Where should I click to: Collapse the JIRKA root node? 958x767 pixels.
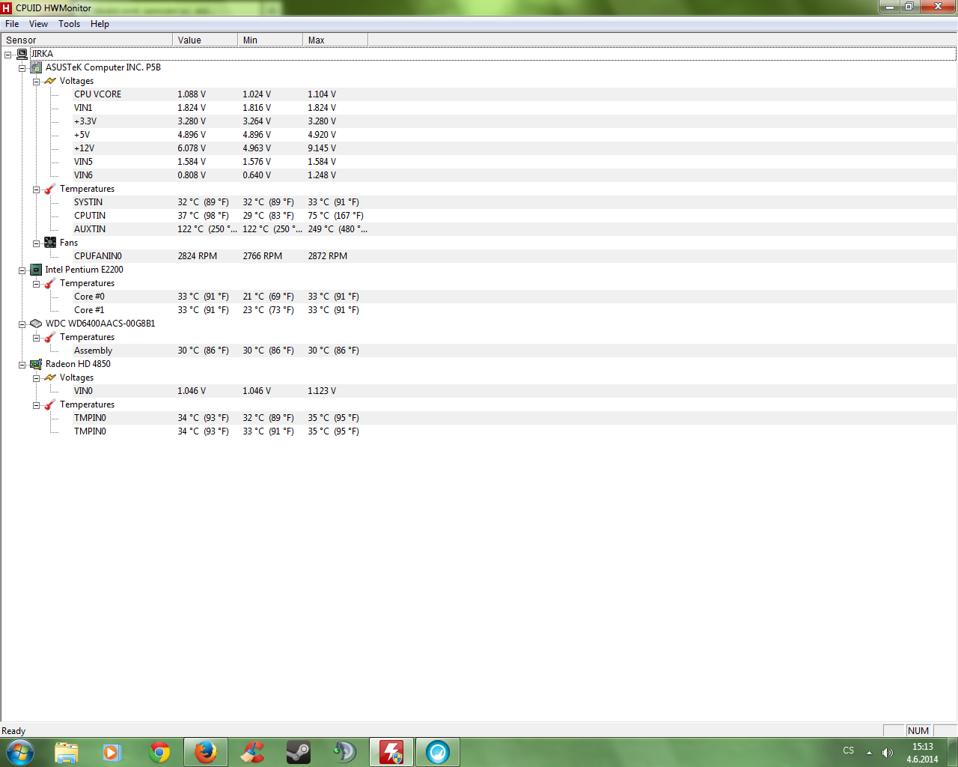pyautogui.click(x=8, y=55)
